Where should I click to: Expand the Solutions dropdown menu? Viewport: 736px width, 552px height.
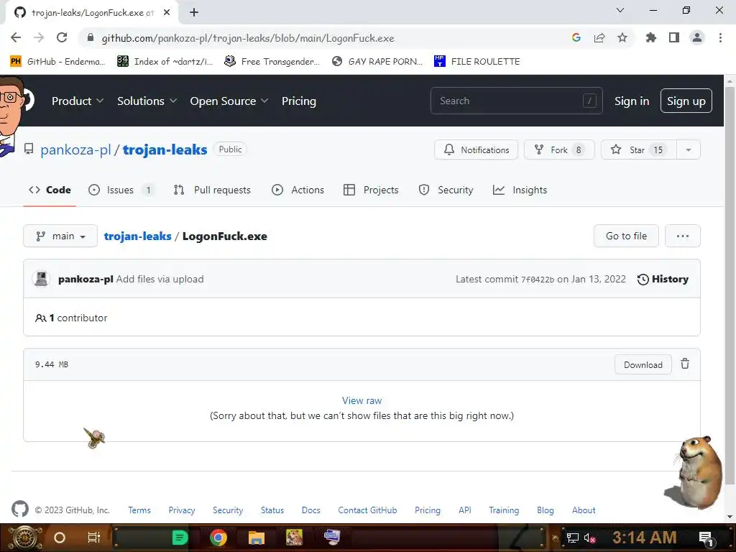[147, 101]
